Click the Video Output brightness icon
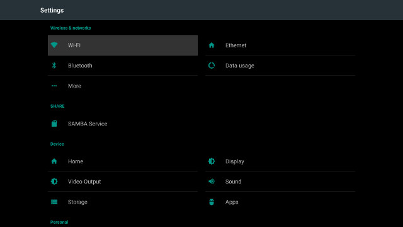Viewport: 403px width, 227px height. click(x=54, y=182)
